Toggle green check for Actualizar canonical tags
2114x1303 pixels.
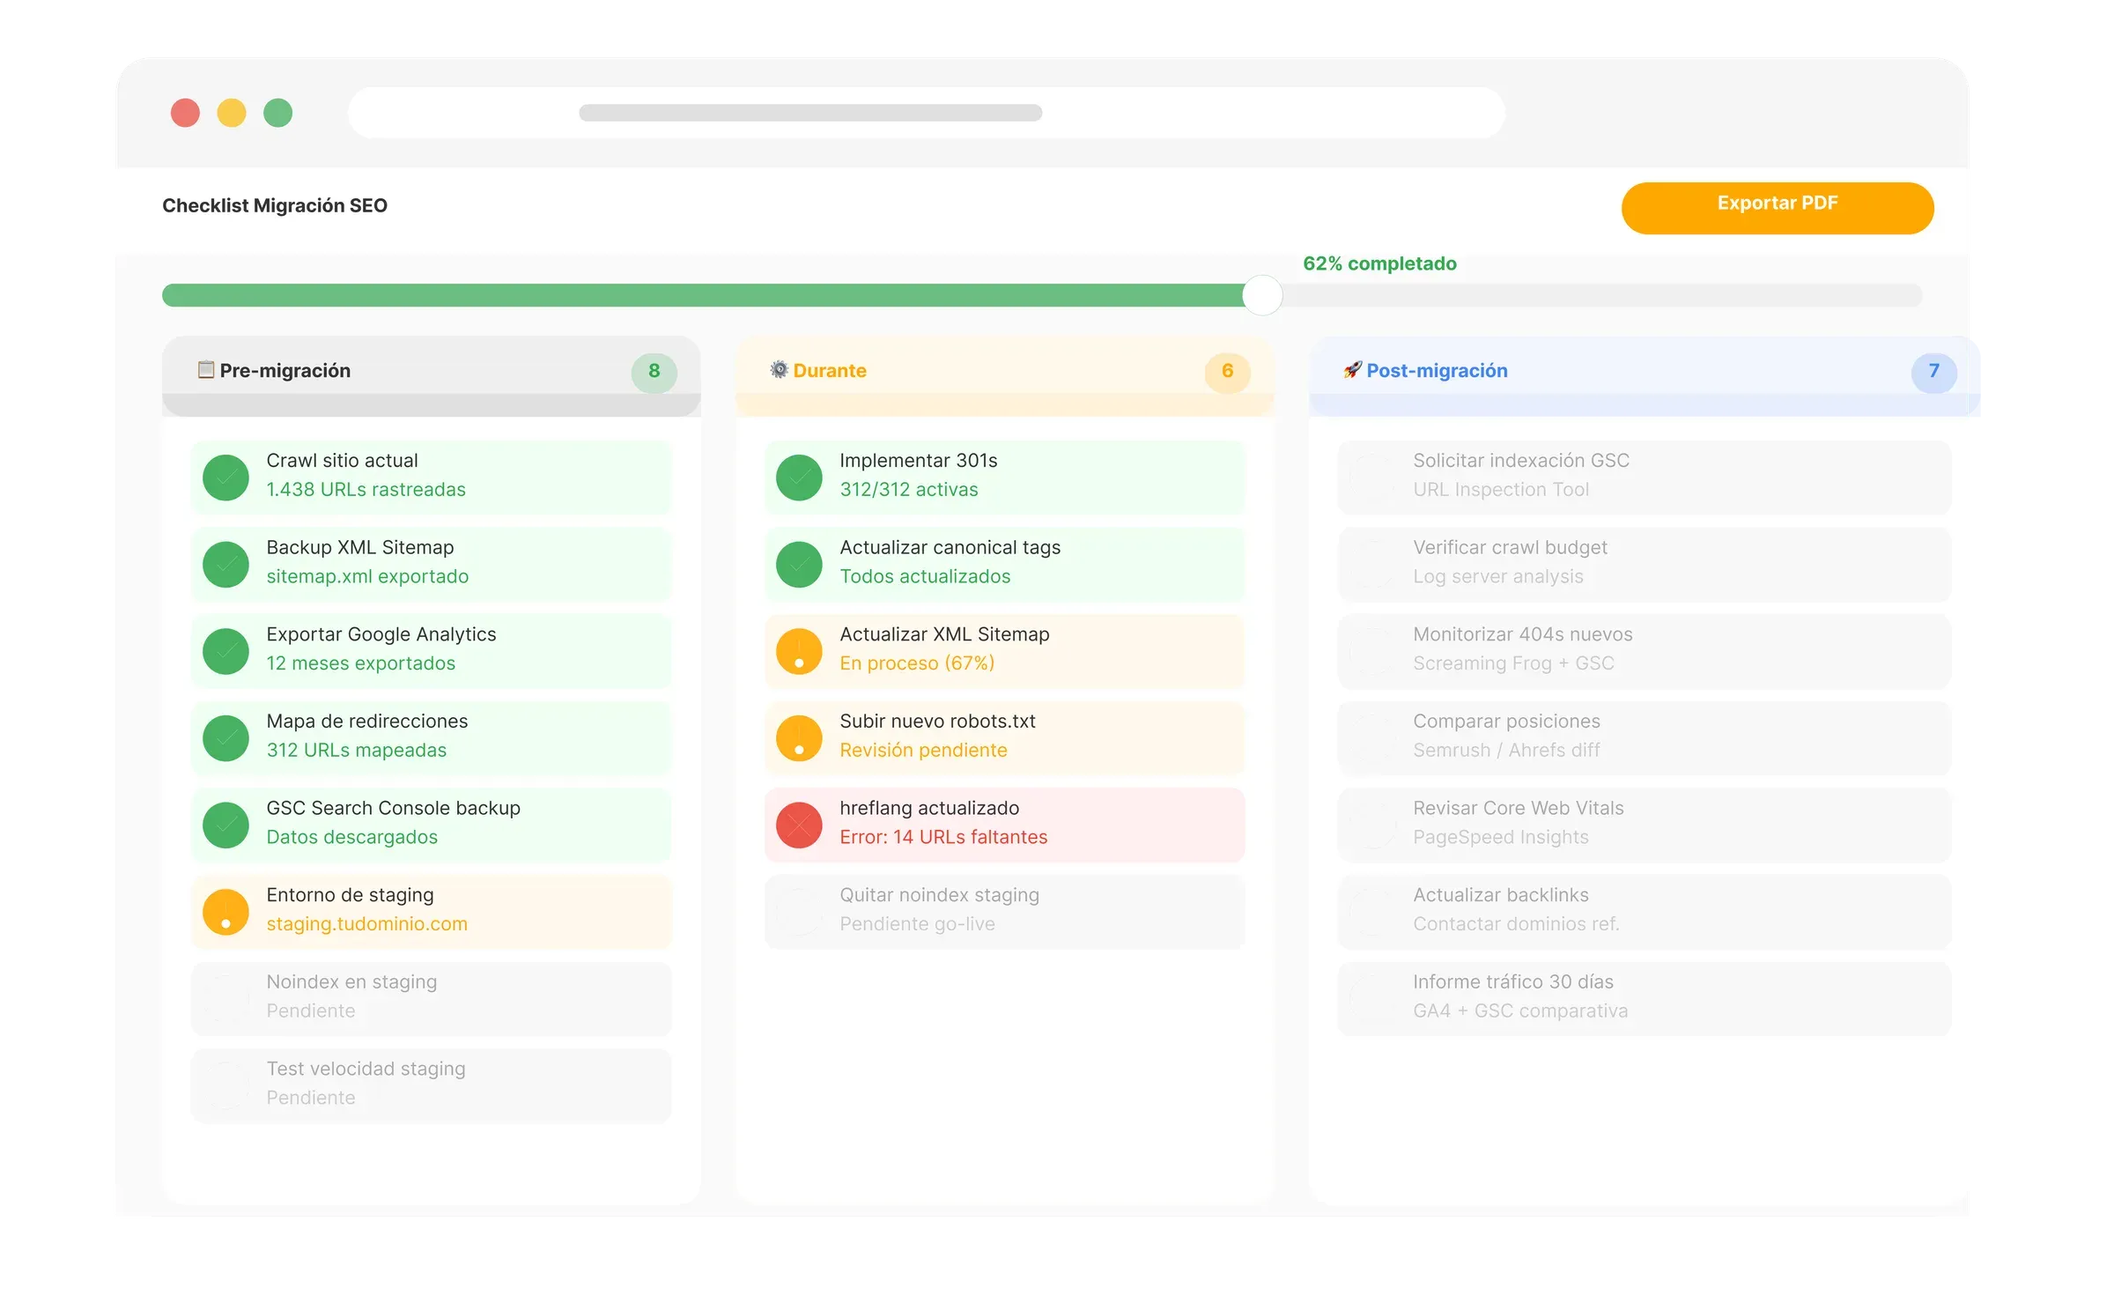799,564
